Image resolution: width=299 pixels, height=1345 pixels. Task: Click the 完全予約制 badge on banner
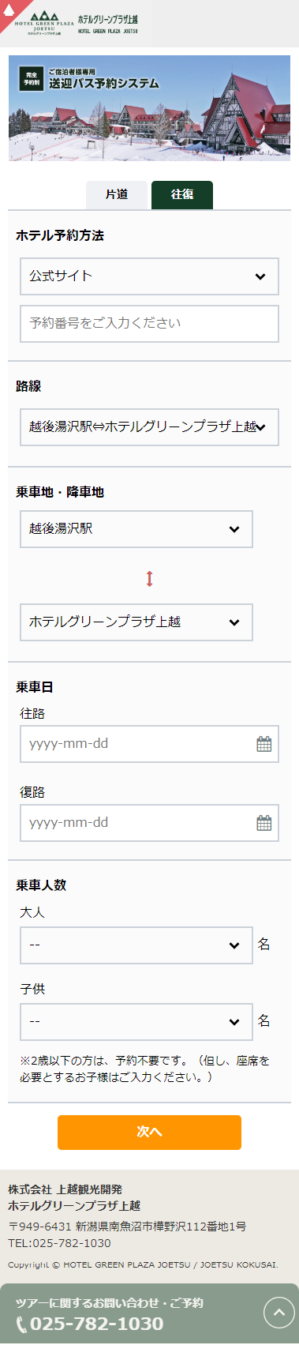(31, 79)
